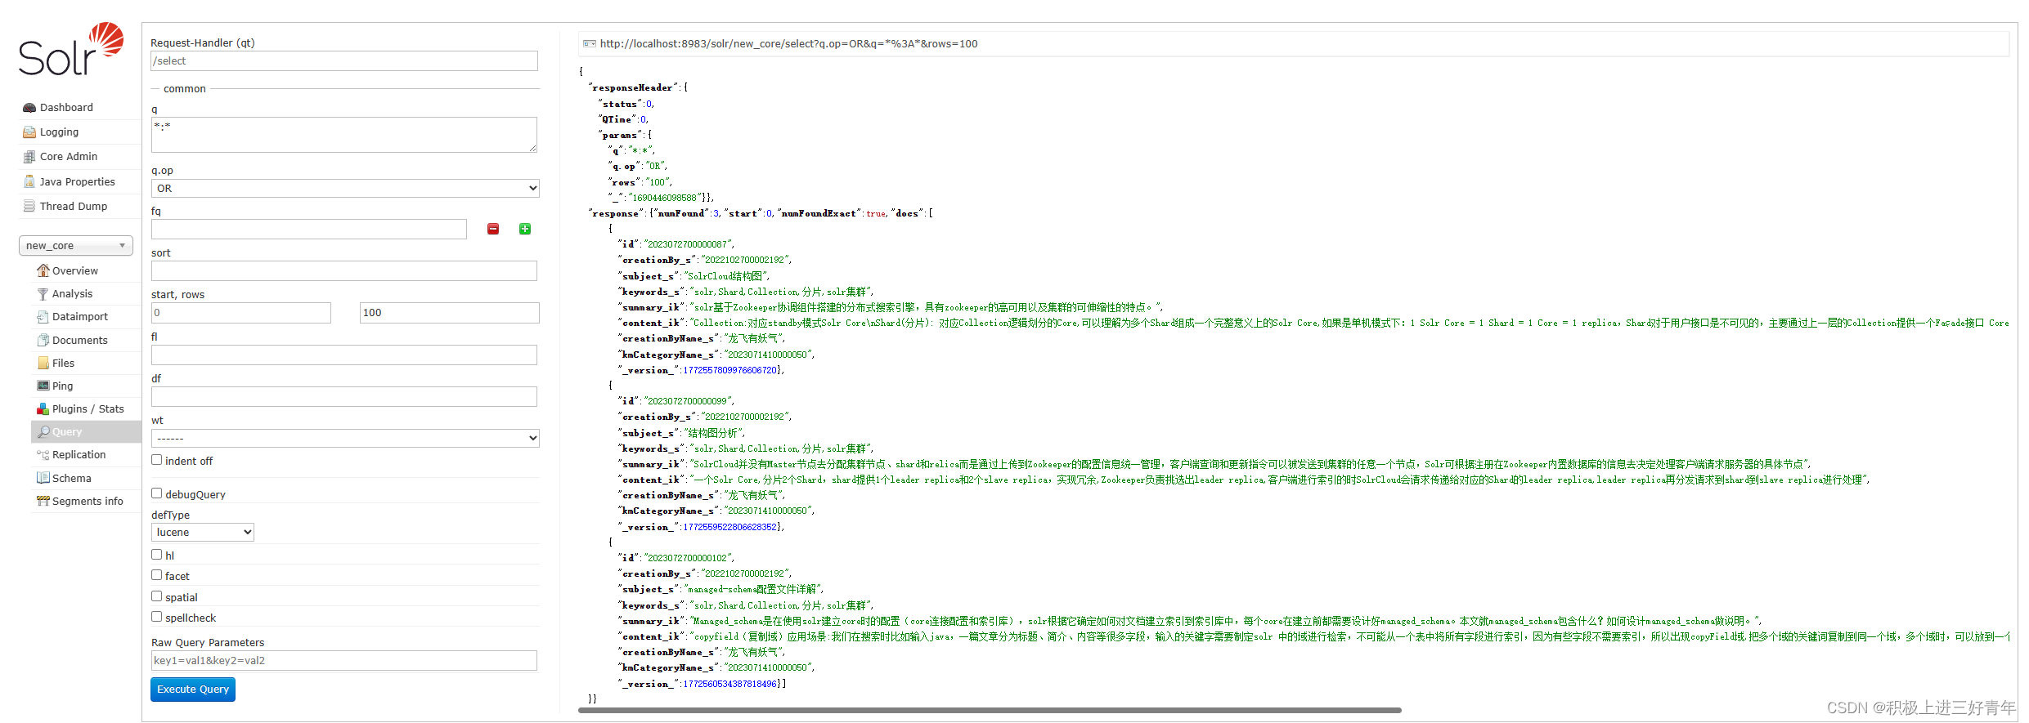2029x723 pixels.
Task: Click the Query magnifier icon
Action: pos(43,431)
